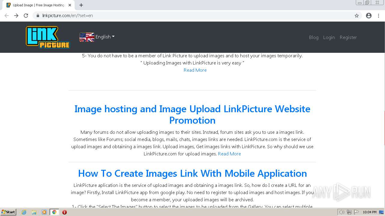Click the "Uploading Images with LinkPicture is very easy" text
This screenshot has height=216, width=385.
point(192,63)
